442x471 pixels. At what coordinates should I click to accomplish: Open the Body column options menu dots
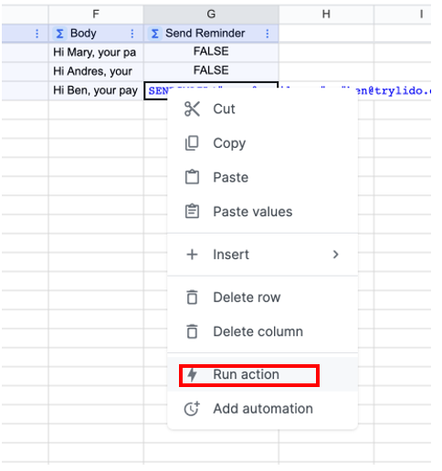pos(132,34)
